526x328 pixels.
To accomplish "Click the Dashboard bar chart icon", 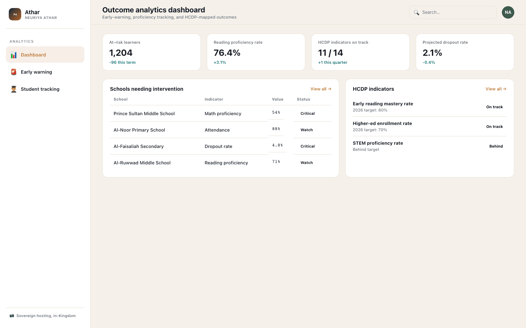I will pyautogui.click(x=14, y=55).
